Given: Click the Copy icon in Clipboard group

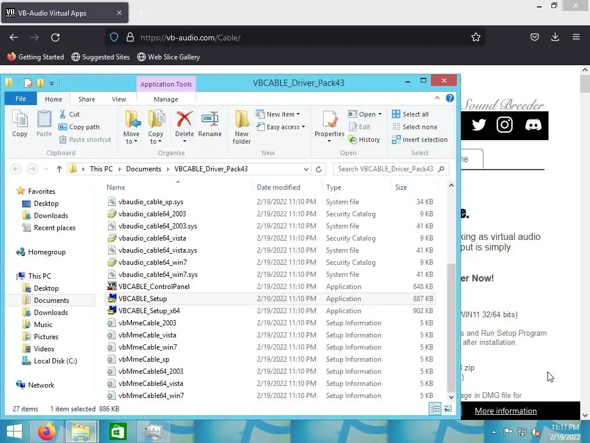Looking at the screenshot, I should 20,123.
